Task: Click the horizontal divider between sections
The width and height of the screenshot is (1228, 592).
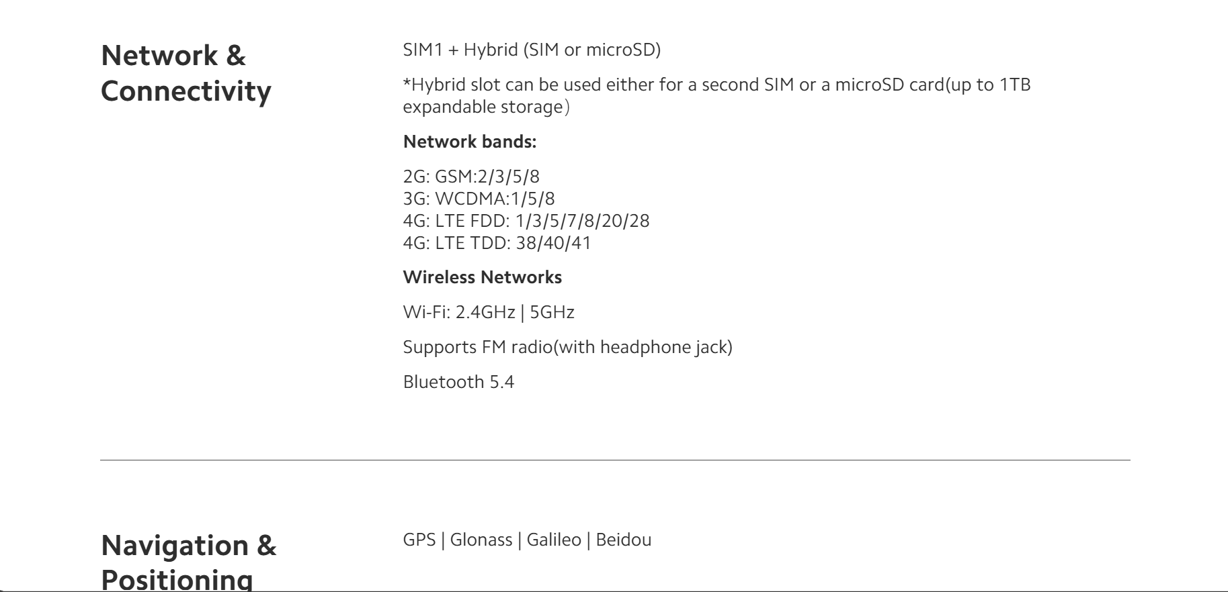Action: coord(615,460)
